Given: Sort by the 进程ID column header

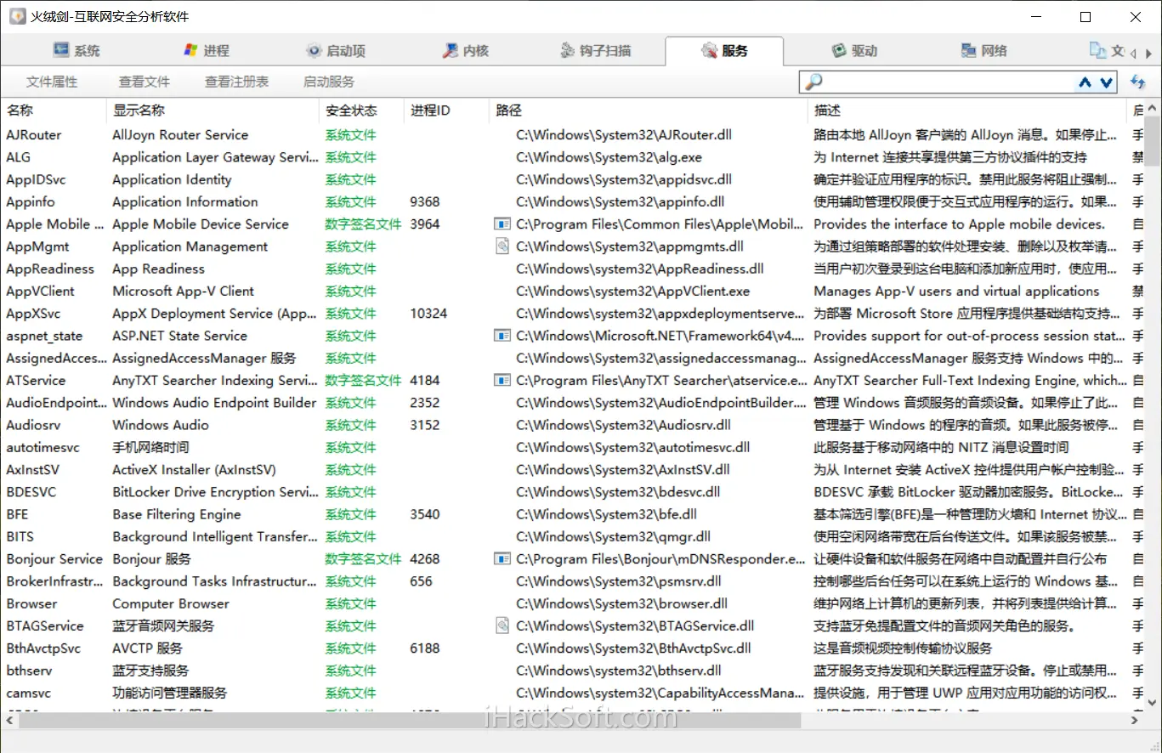Looking at the screenshot, I should pos(446,110).
